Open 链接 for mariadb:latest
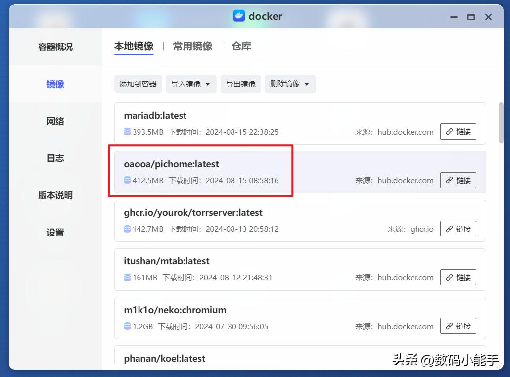Image resolution: width=510 pixels, height=377 pixels. [458, 132]
